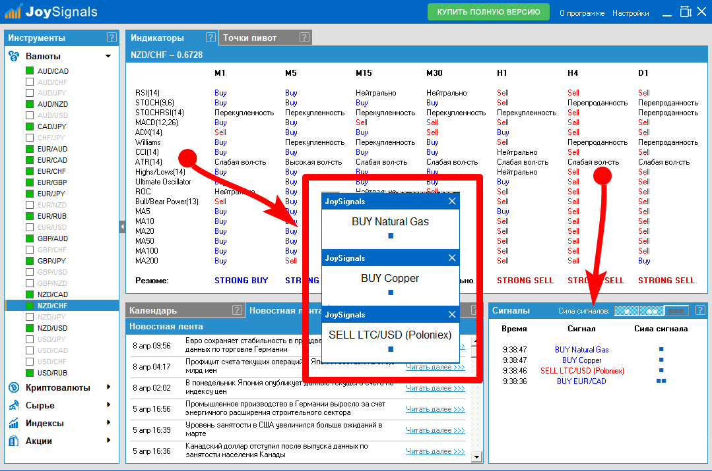Expand the Индексы section arrow
Viewport: 712px width, 471px height.
click(108, 422)
